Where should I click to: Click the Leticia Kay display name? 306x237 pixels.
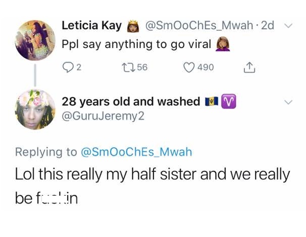[92, 25]
